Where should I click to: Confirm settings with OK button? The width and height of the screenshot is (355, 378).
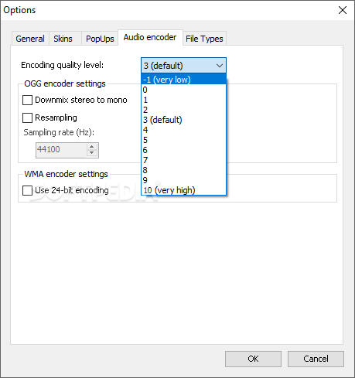(253, 359)
